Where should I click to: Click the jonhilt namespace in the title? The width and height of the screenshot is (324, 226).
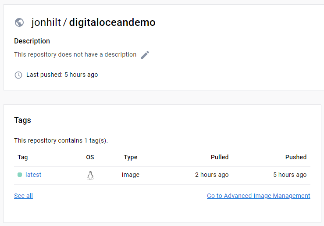[46, 22]
